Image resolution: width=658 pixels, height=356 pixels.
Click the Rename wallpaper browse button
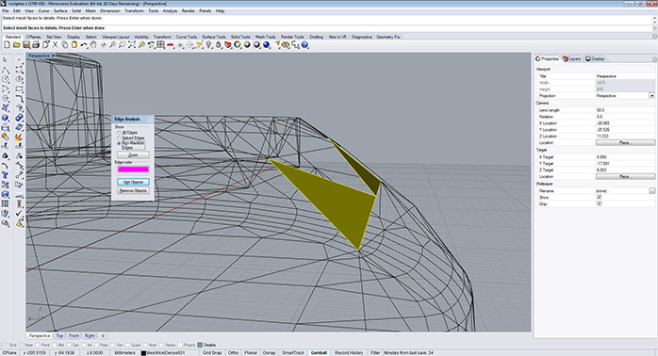tap(652, 191)
